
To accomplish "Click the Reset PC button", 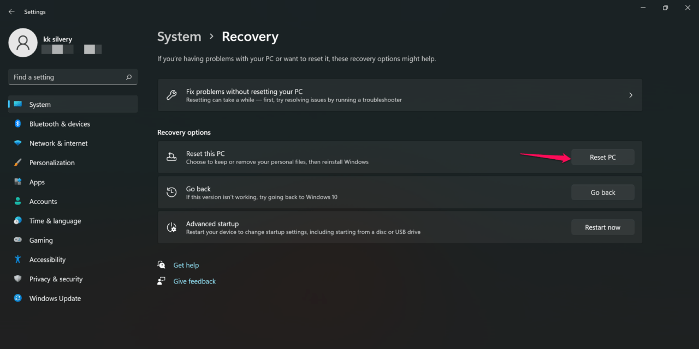I will coord(602,157).
